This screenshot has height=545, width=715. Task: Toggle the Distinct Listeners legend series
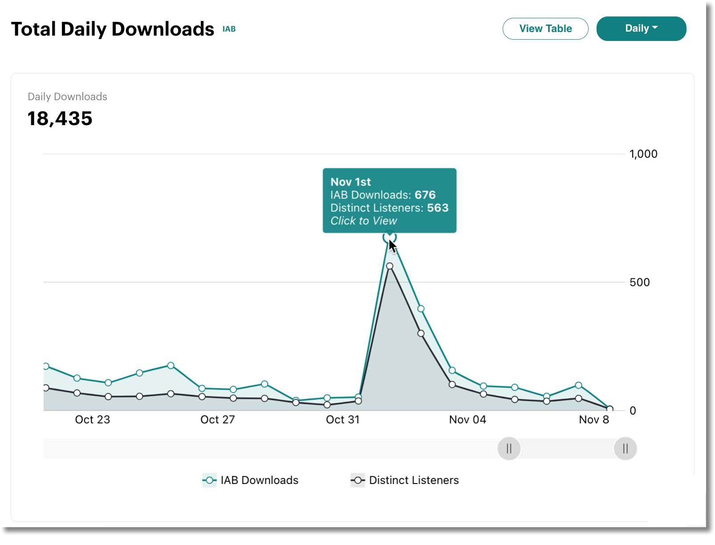[405, 480]
